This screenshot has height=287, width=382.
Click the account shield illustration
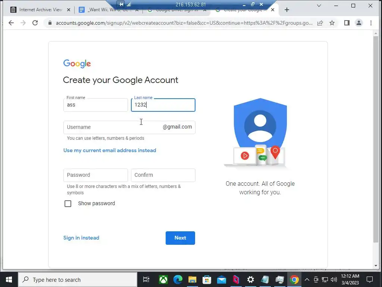click(257, 133)
